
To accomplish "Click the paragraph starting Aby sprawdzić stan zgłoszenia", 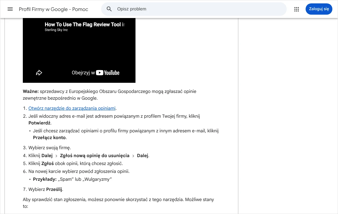I will click(118, 203).
